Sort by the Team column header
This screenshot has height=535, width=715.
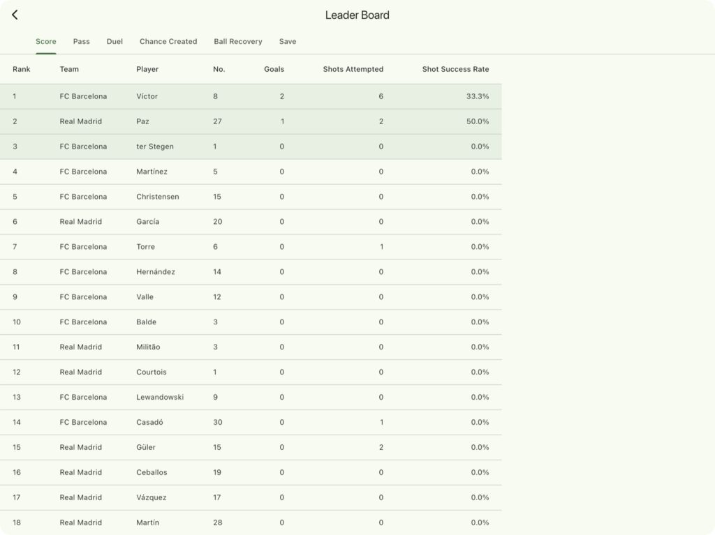70,69
